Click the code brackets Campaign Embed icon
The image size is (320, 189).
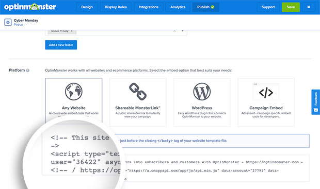coord(266,93)
